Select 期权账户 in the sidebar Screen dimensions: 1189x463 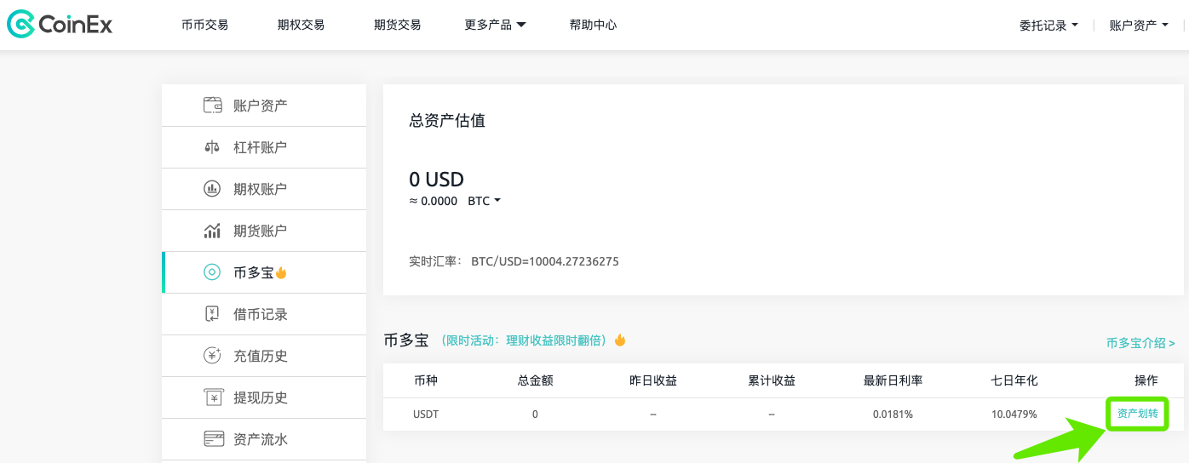click(x=264, y=189)
